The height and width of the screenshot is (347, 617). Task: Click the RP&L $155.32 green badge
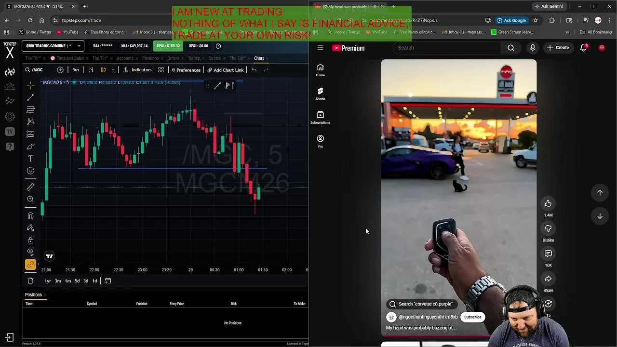(x=168, y=46)
